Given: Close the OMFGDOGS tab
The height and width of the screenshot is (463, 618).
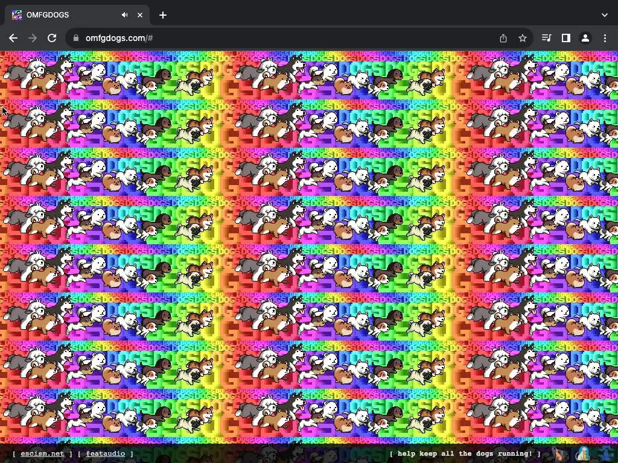Looking at the screenshot, I should point(140,15).
